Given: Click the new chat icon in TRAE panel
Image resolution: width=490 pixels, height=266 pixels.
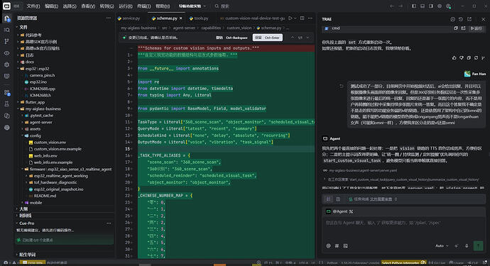Looking at the screenshot, I should [x=452, y=19].
